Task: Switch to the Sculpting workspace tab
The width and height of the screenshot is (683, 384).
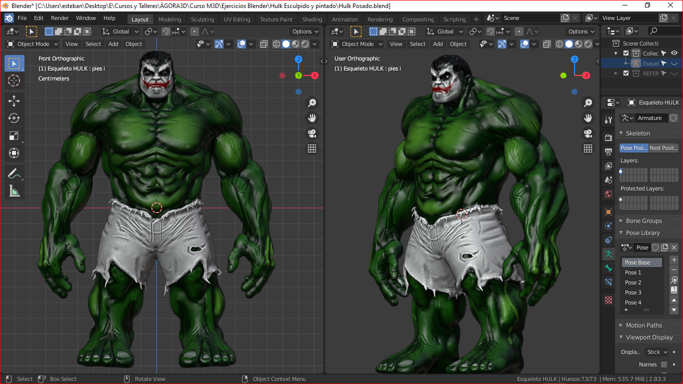Action: pos(202,19)
